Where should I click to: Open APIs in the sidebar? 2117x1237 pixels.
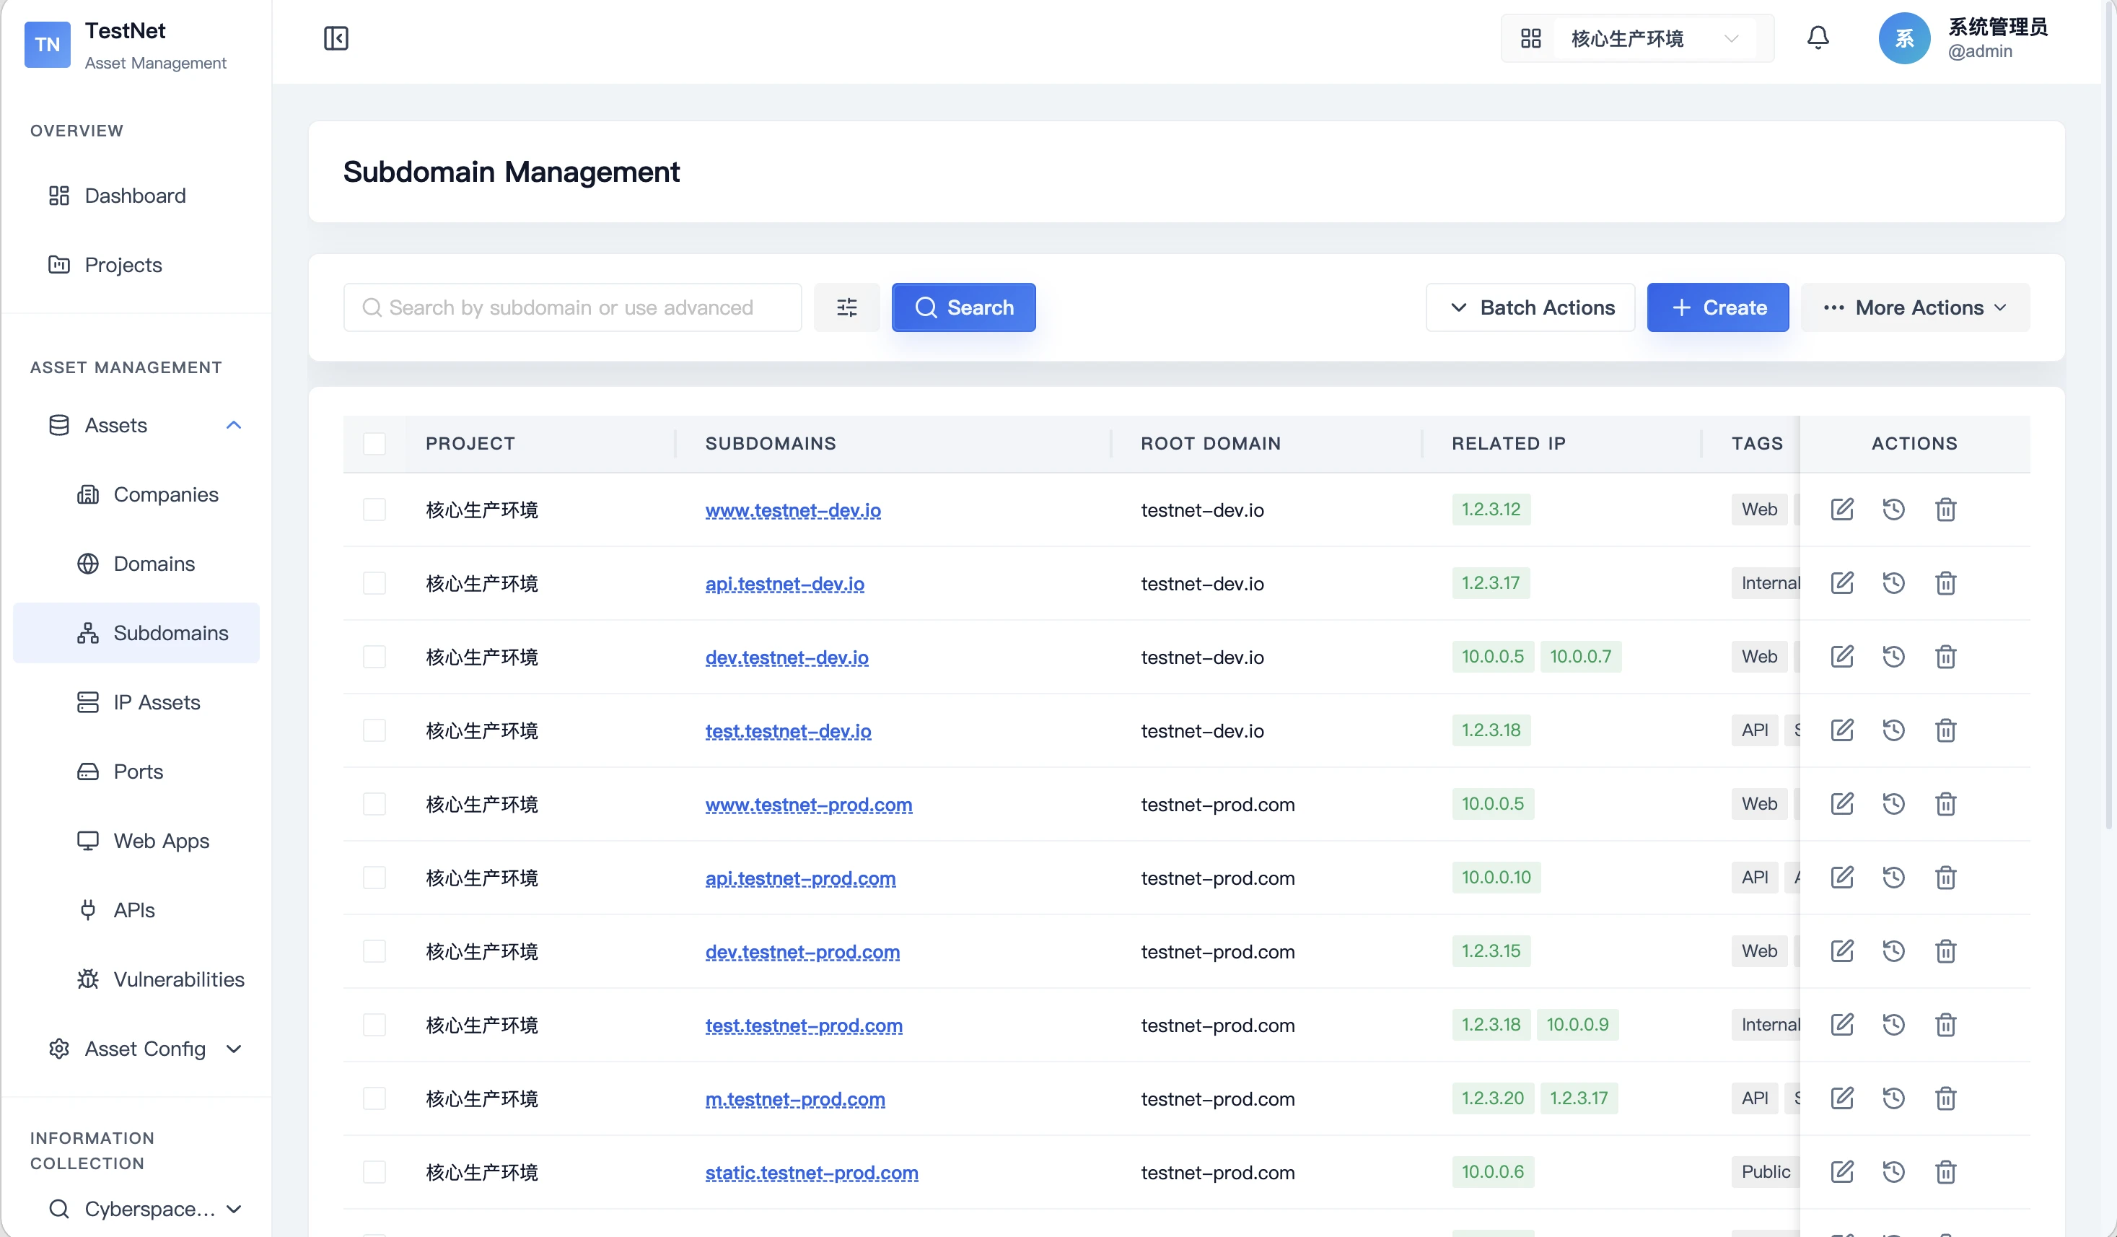pyautogui.click(x=136, y=910)
